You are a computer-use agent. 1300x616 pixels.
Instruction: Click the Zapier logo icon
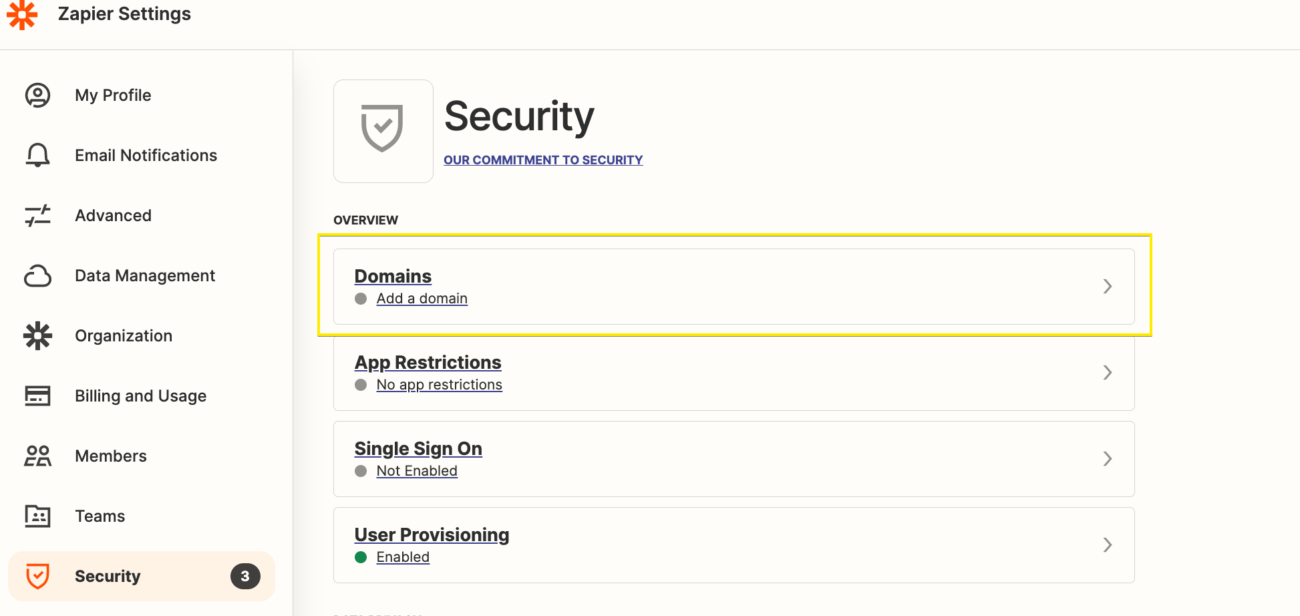[x=22, y=15]
